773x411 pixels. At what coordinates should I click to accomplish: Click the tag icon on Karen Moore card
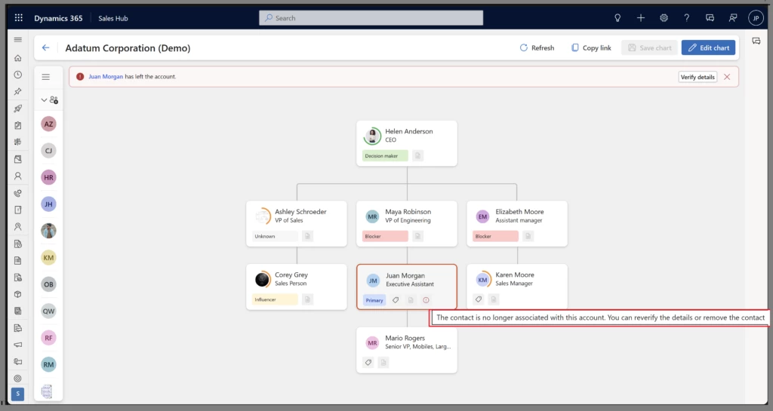[x=479, y=299]
